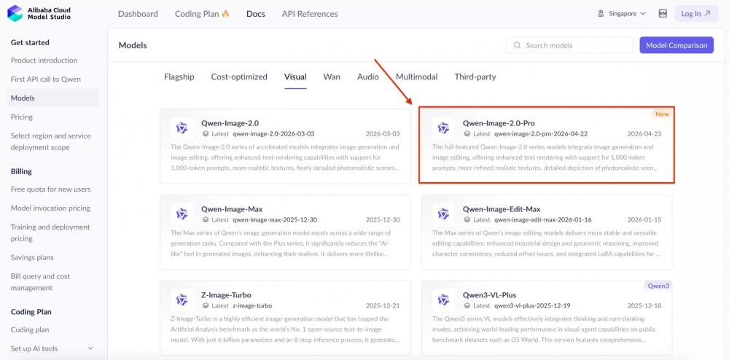The image size is (729, 360).
Task: Open the Qwen-Image-Edit-Max card title
Action: (502, 209)
